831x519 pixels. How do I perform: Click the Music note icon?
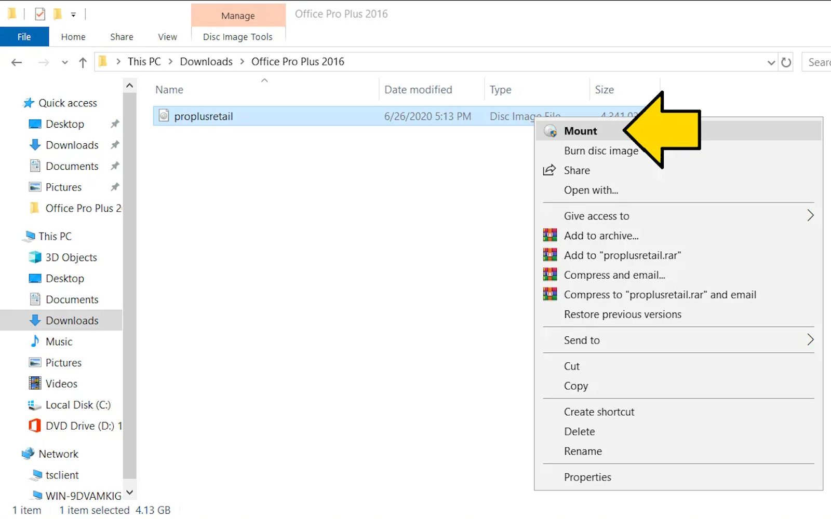click(35, 341)
